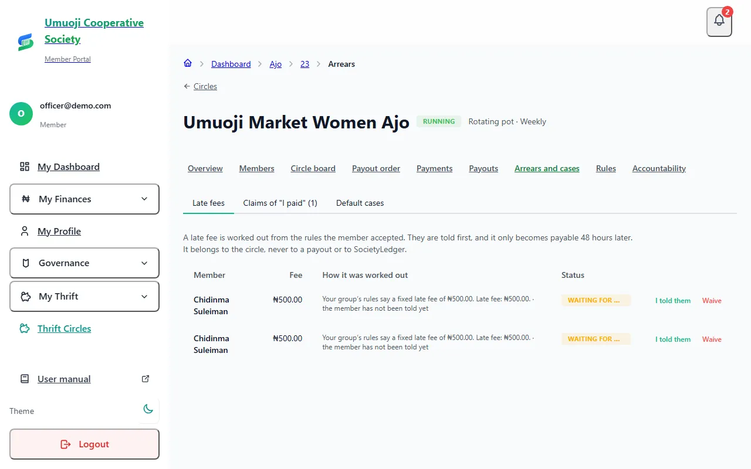The width and height of the screenshot is (751, 469).
Task: Select the Arrears and cases tab
Action: pos(547,168)
